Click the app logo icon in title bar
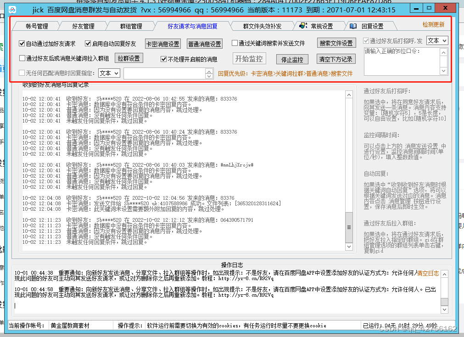 coord(12,10)
